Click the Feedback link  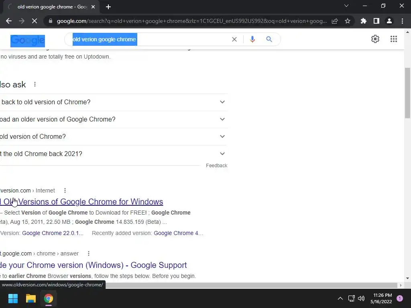[216, 166]
